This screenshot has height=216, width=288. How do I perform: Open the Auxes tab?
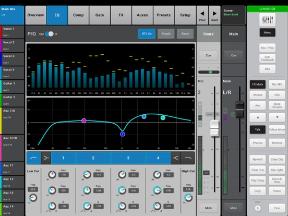(x=142, y=15)
